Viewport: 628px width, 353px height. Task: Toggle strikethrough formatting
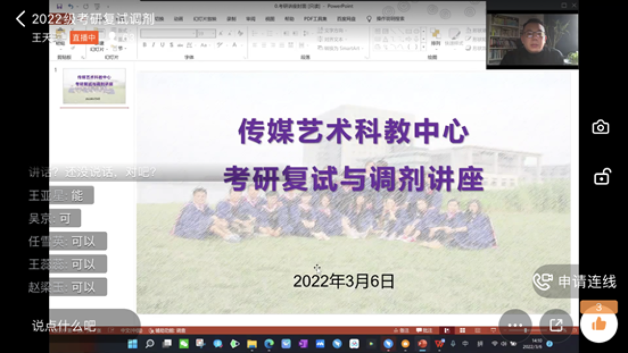pos(180,45)
